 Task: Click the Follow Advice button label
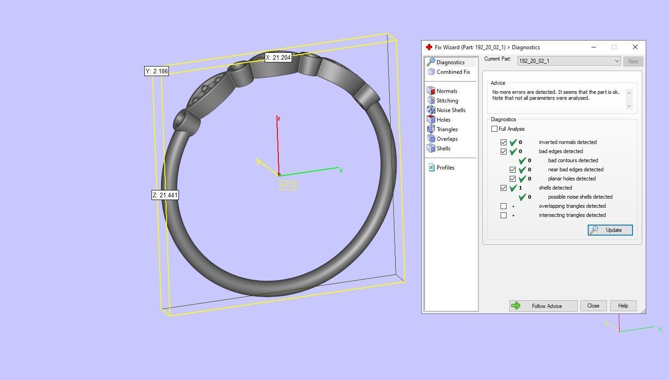point(547,306)
